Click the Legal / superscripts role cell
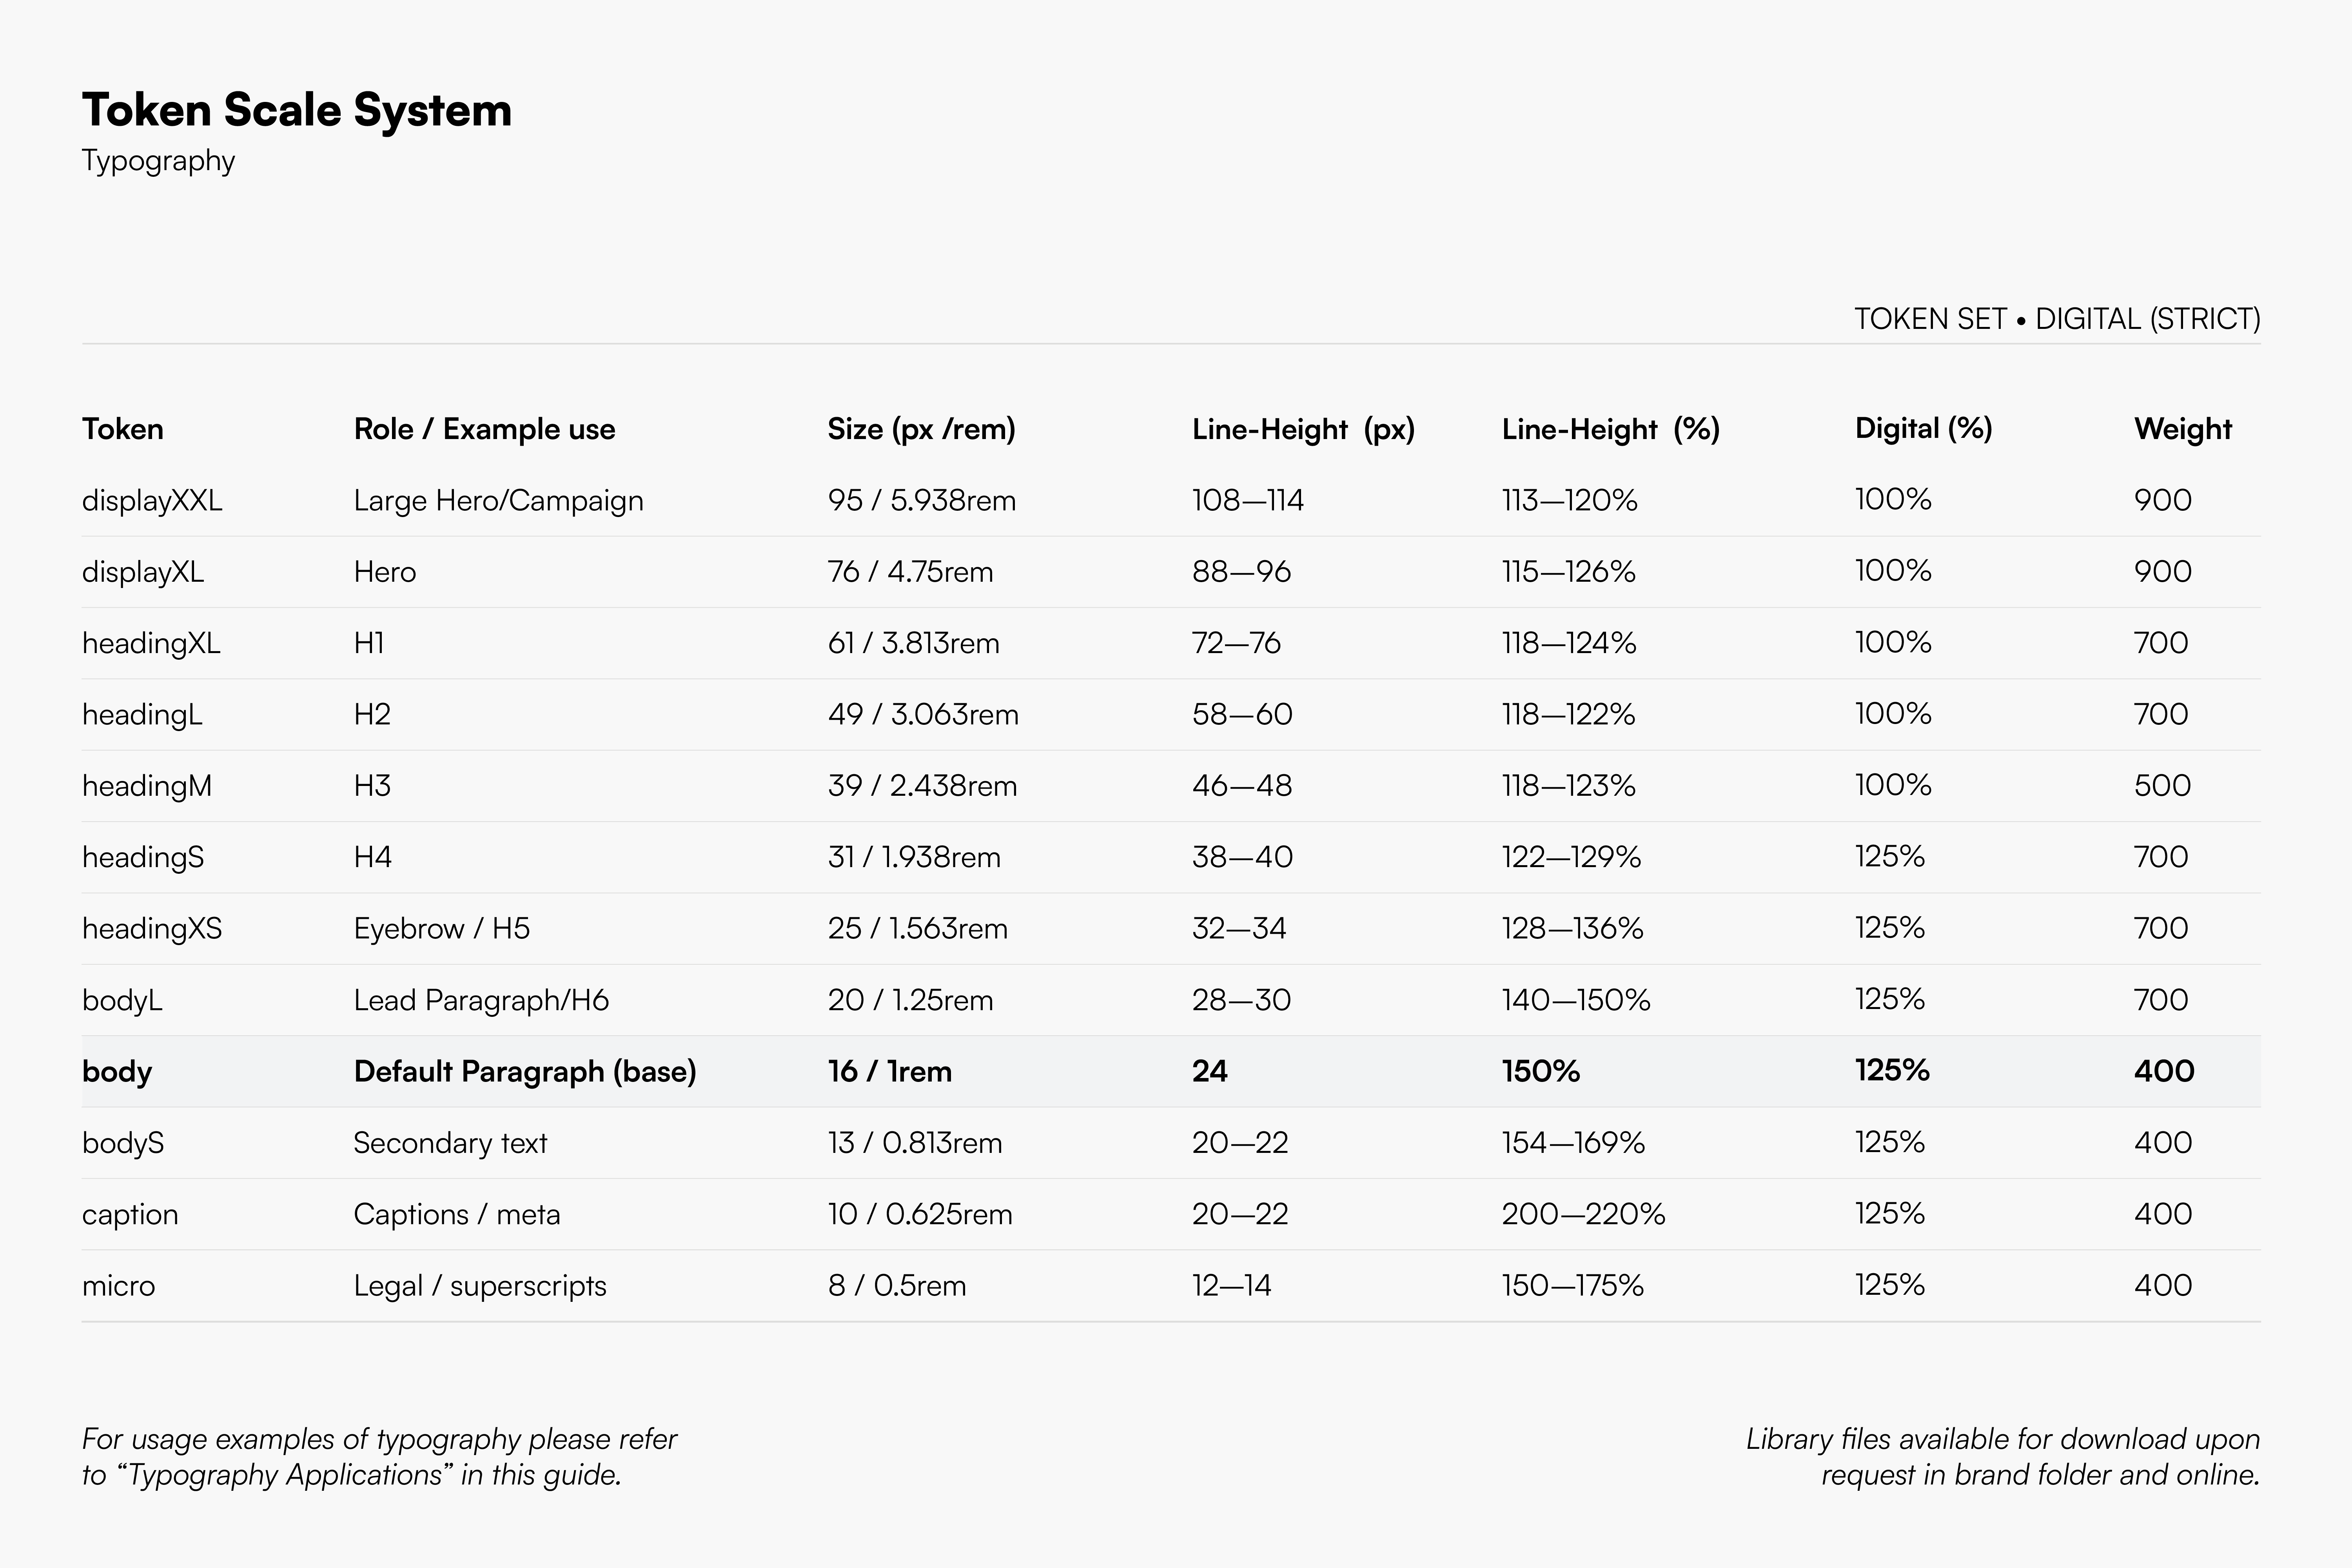2352x1568 pixels. tap(480, 1286)
